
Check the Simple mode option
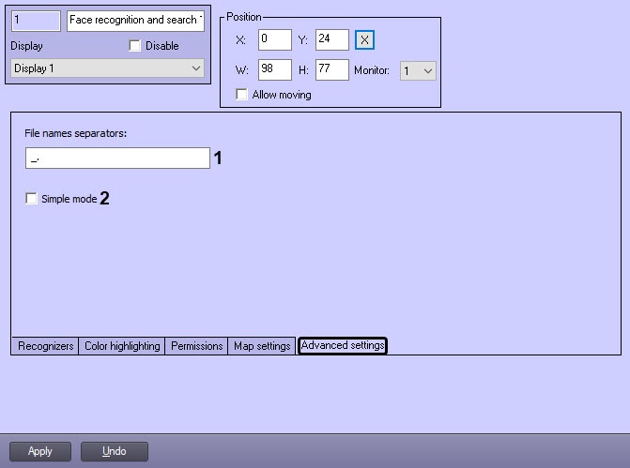(32, 199)
